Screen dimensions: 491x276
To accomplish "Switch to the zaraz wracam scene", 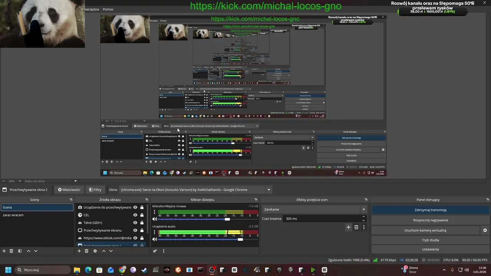I will (x=37, y=215).
